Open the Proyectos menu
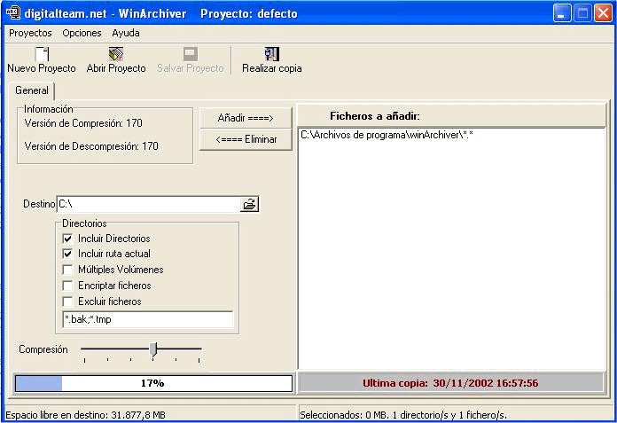 pyautogui.click(x=30, y=33)
